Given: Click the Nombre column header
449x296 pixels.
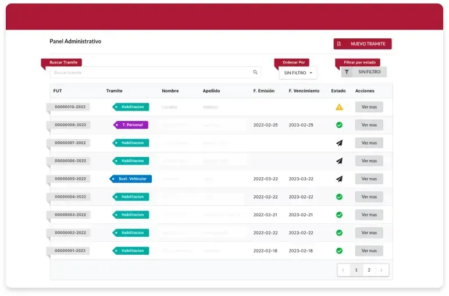Looking at the screenshot, I should (170, 91).
